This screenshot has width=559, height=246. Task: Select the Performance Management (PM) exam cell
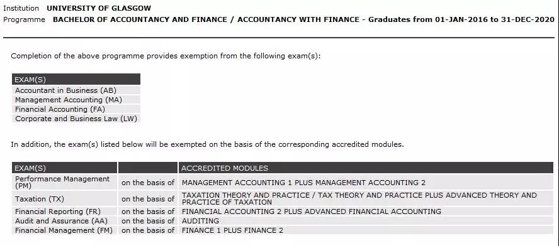point(65,182)
